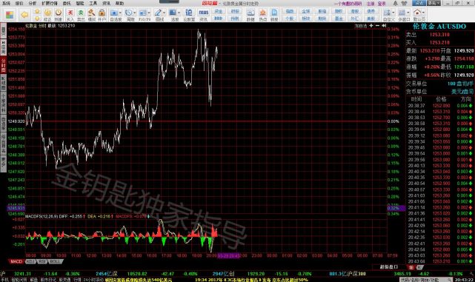The height and width of the screenshot is (282, 475).
Task: Toggle the KDJ indicator tab
Action: 30,261
